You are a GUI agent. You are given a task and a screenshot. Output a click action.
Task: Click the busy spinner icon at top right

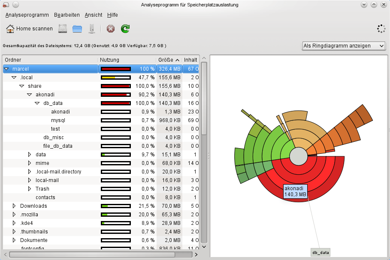381,29
